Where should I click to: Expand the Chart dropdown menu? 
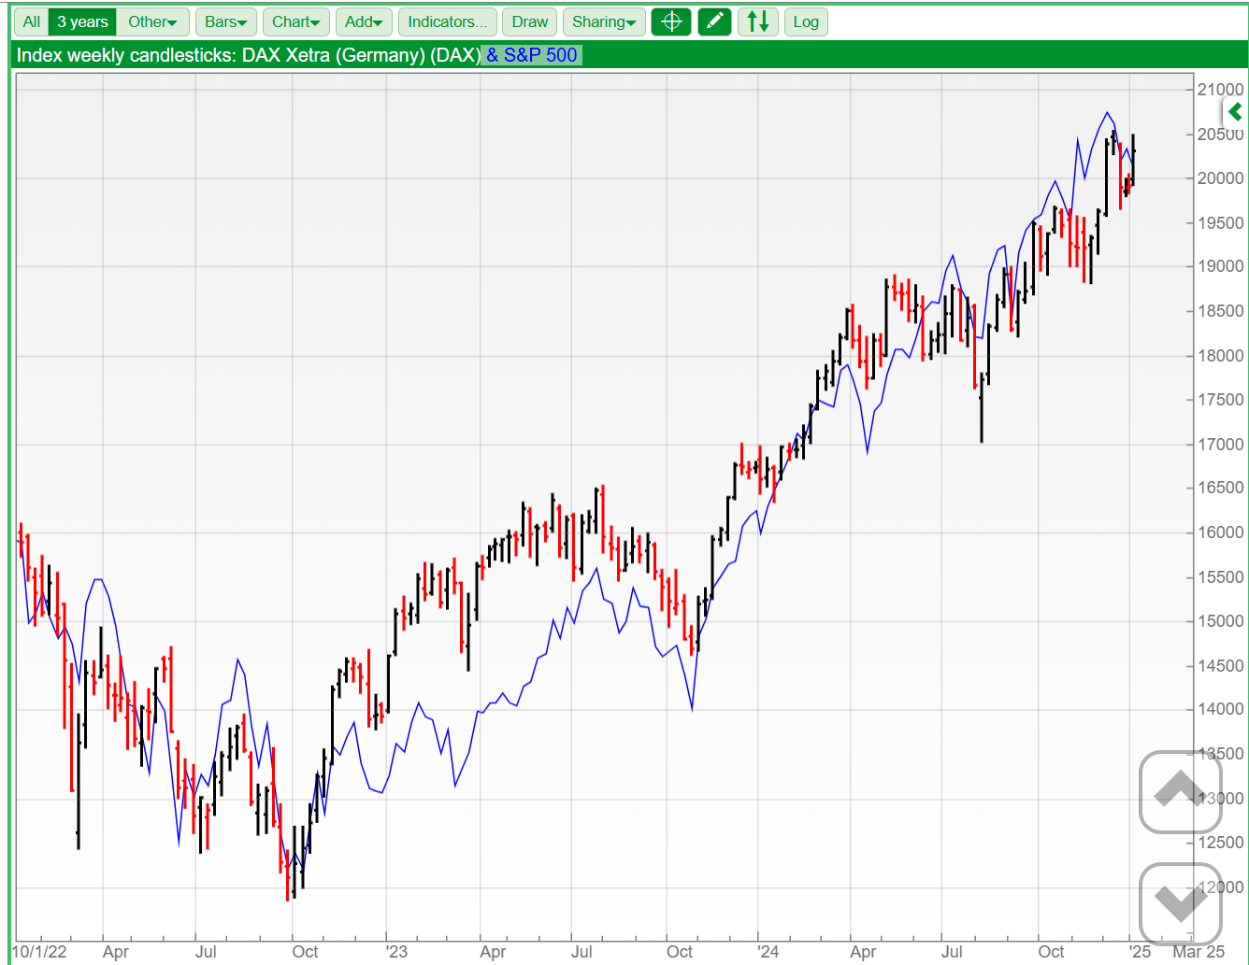click(296, 21)
